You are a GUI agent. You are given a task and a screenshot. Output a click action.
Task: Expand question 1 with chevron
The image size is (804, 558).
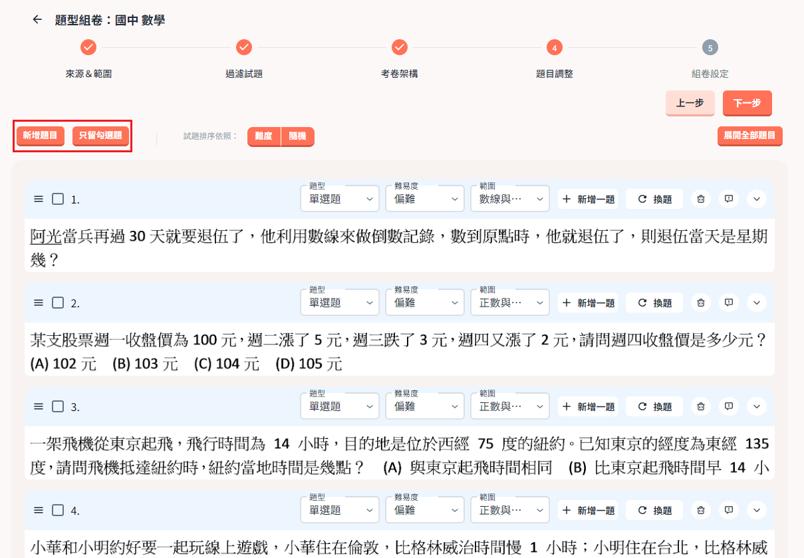(757, 199)
